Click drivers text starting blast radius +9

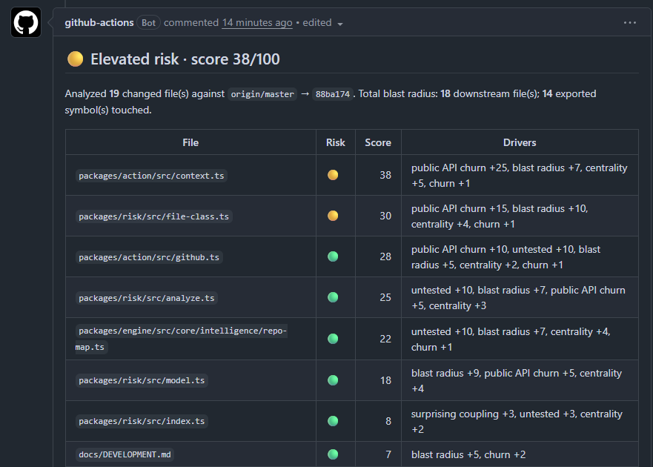pyautogui.click(x=517, y=381)
